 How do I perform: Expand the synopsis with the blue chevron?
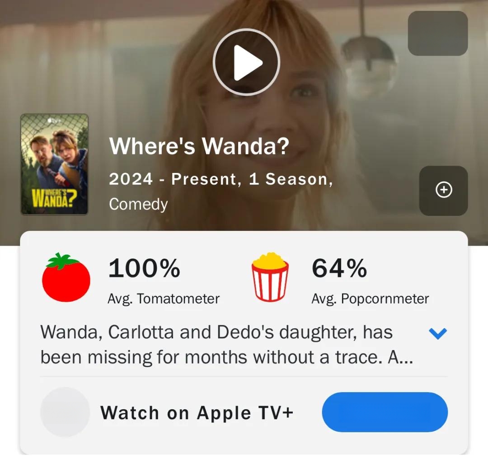[438, 333]
